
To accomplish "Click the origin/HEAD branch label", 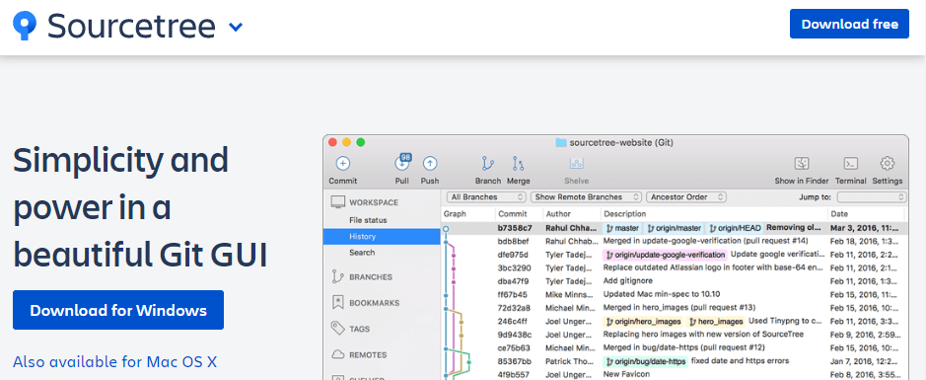I will (736, 228).
